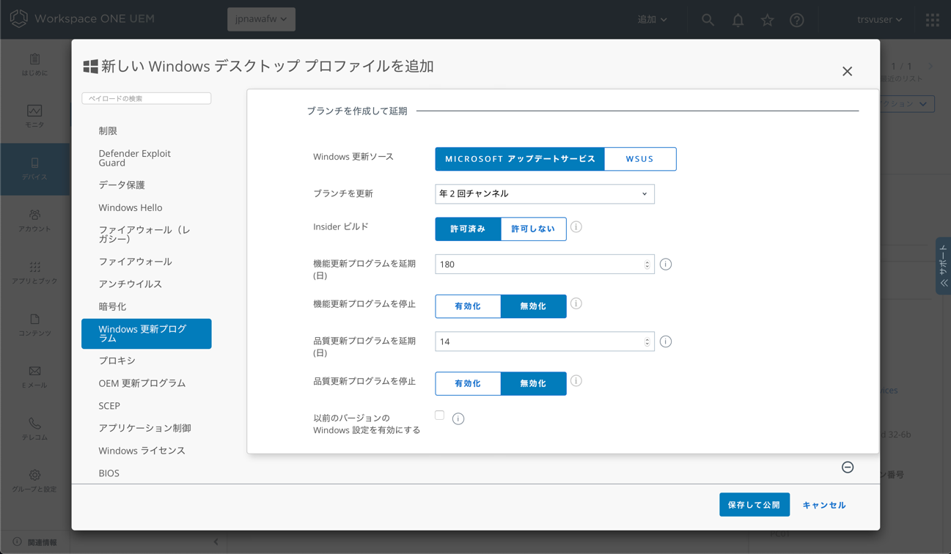Screen dimensions: 951x554
Task: Select アンチウイルス payload
Action: (x=131, y=284)
